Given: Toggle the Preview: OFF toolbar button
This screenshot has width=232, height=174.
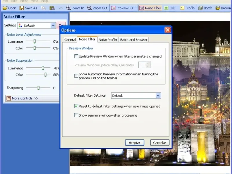Looking at the screenshot, I should pos(124,8).
